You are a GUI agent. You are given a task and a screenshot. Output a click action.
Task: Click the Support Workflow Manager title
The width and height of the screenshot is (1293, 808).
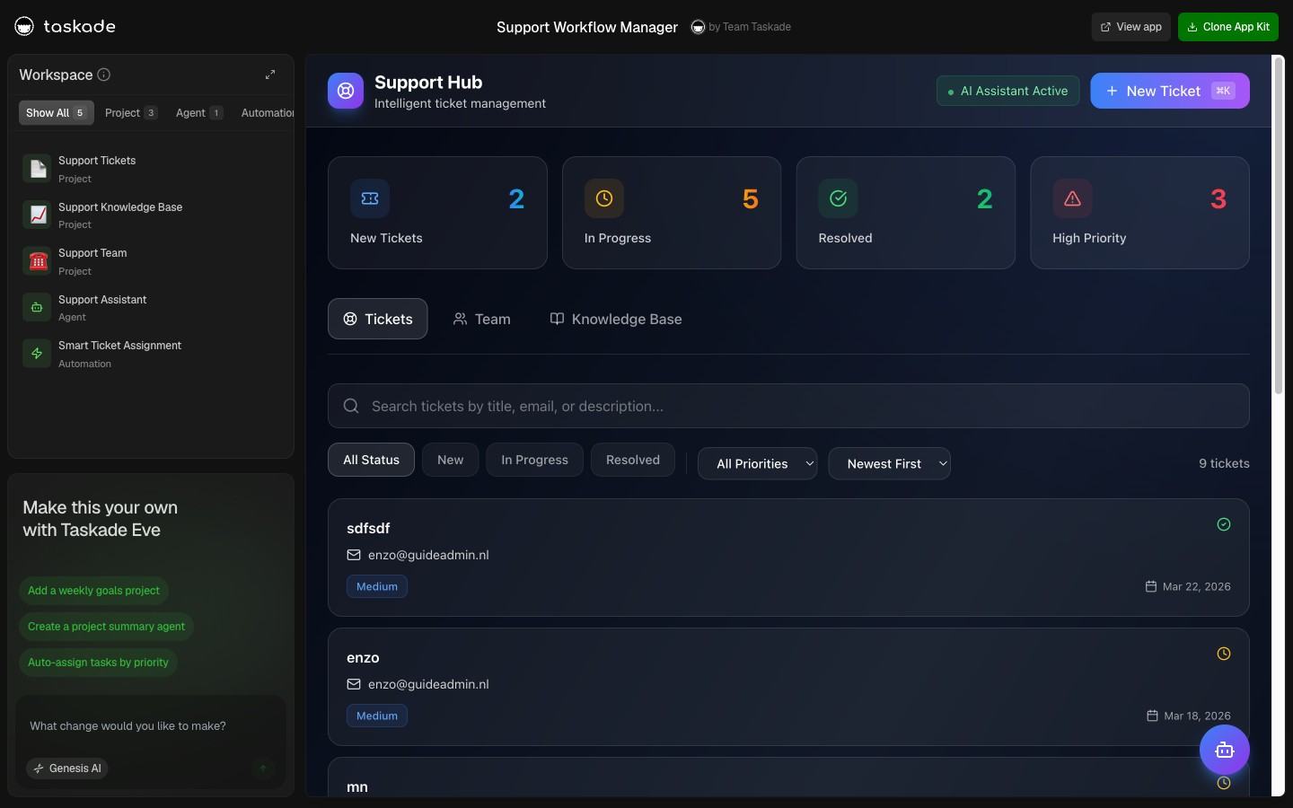click(587, 27)
